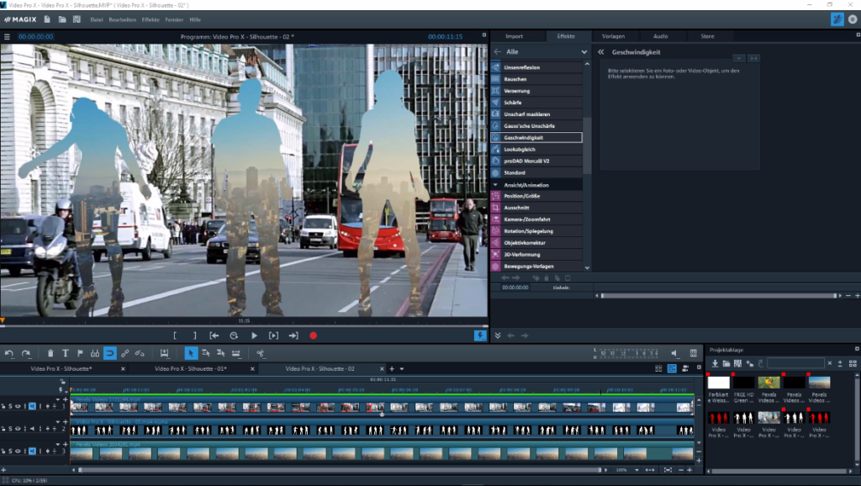This screenshot has width=861, height=486.
Task: Open the Position/Größe effect
Action: pos(536,196)
